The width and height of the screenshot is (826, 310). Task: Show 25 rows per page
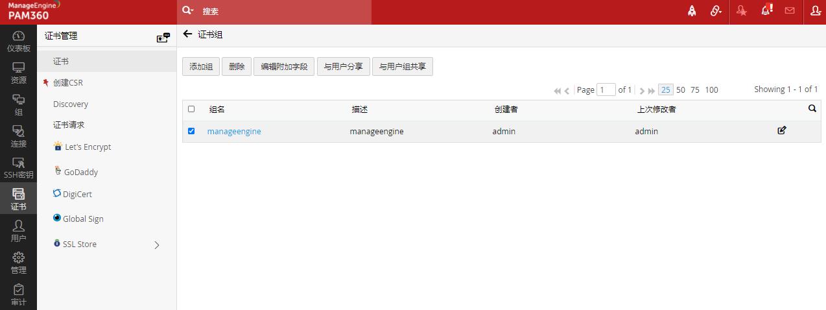[666, 89]
